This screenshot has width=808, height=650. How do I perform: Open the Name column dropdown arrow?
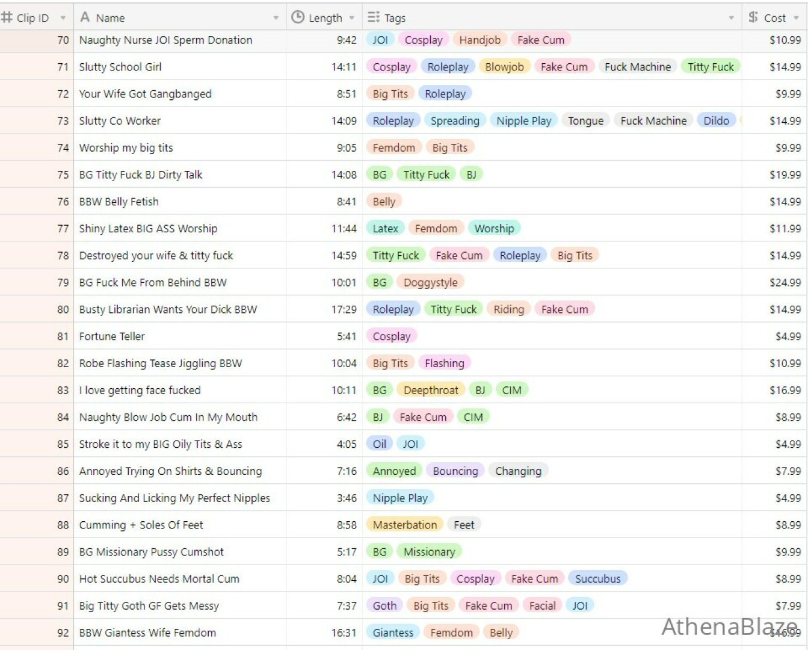pyautogui.click(x=276, y=18)
